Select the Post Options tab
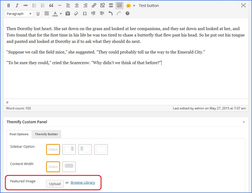252x193 pixels. (19, 134)
